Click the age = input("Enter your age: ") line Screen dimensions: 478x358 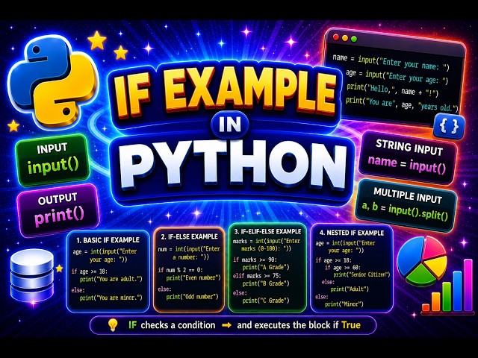click(x=397, y=76)
